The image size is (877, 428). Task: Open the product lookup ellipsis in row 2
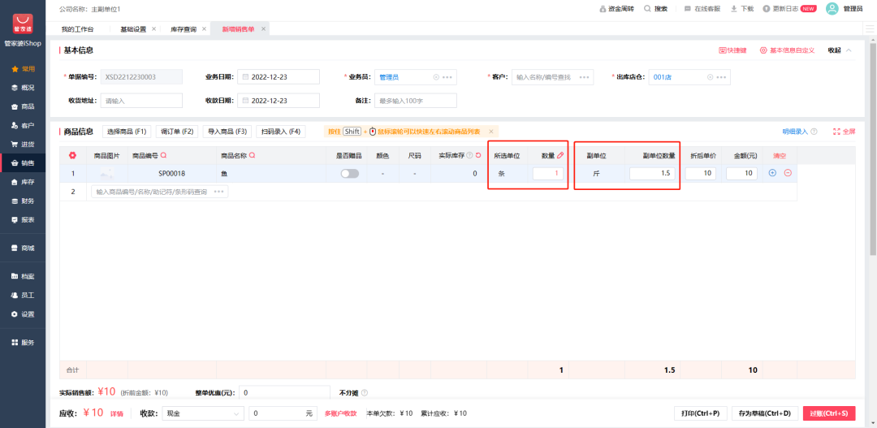218,192
